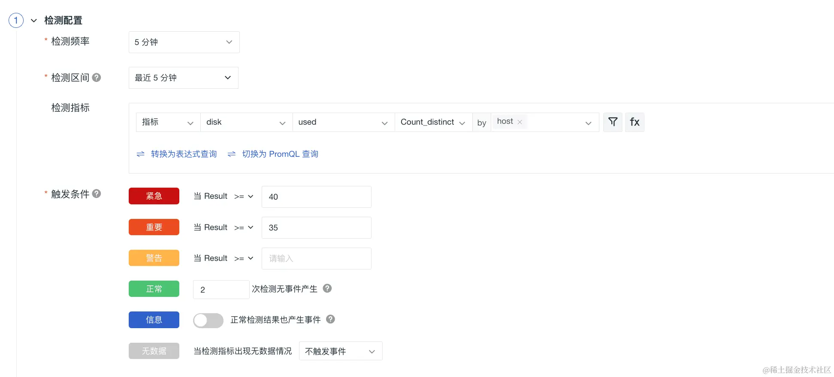This screenshot has width=834, height=377.
Task: Remove the host tag with its x
Action: [520, 122]
